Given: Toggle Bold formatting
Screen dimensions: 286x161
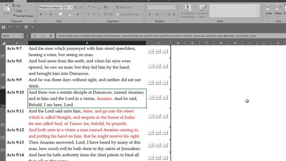Looking at the screenshot, I should (41, 14).
